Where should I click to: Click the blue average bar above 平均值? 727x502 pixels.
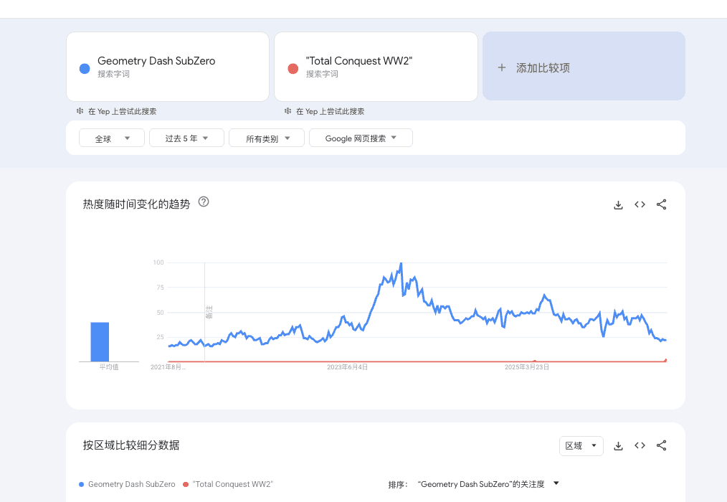[x=100, y=342]
